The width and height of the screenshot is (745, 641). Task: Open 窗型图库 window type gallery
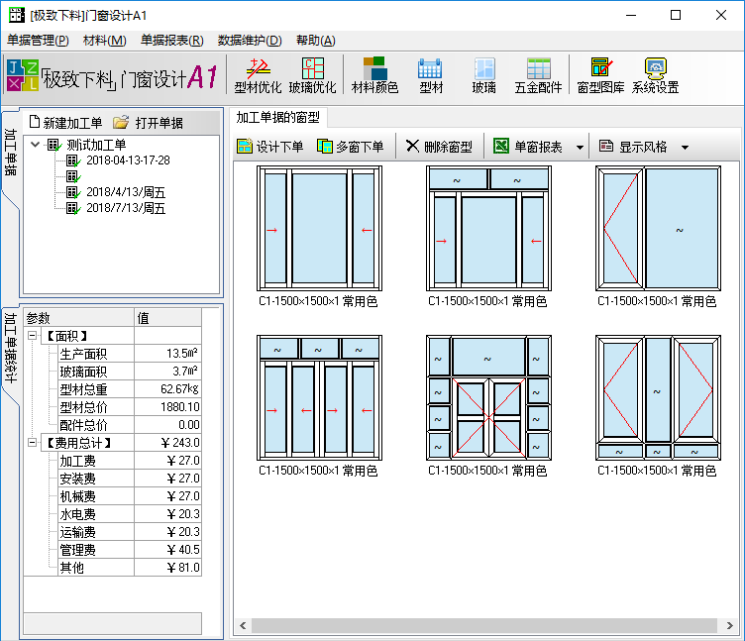600,76
